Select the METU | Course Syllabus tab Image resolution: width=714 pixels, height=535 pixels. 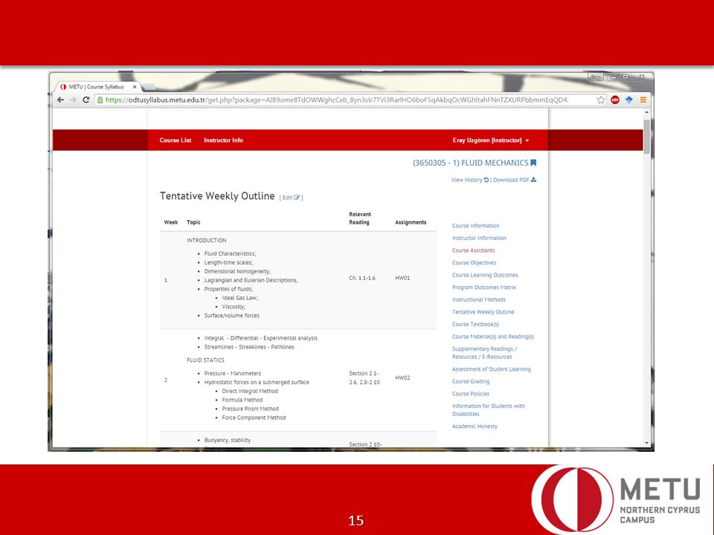(97, 86)
